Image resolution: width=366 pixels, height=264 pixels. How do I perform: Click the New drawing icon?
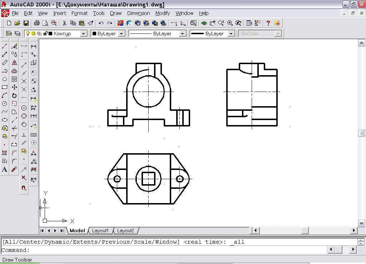click(x=9, y=23)
